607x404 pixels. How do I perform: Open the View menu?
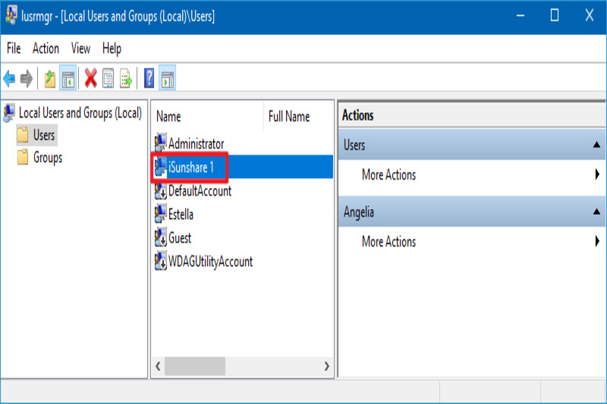point(80,49)
